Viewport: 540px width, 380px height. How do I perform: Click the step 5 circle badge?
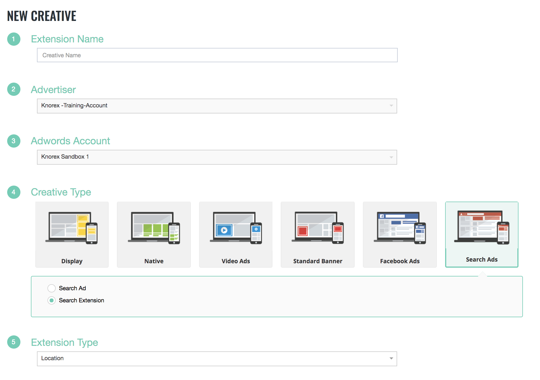[x=14, y=342]
